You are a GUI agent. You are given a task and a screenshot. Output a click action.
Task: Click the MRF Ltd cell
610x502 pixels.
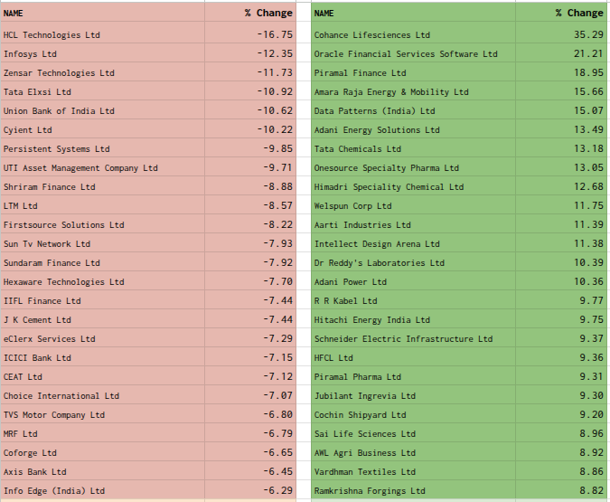pos(102,433)
